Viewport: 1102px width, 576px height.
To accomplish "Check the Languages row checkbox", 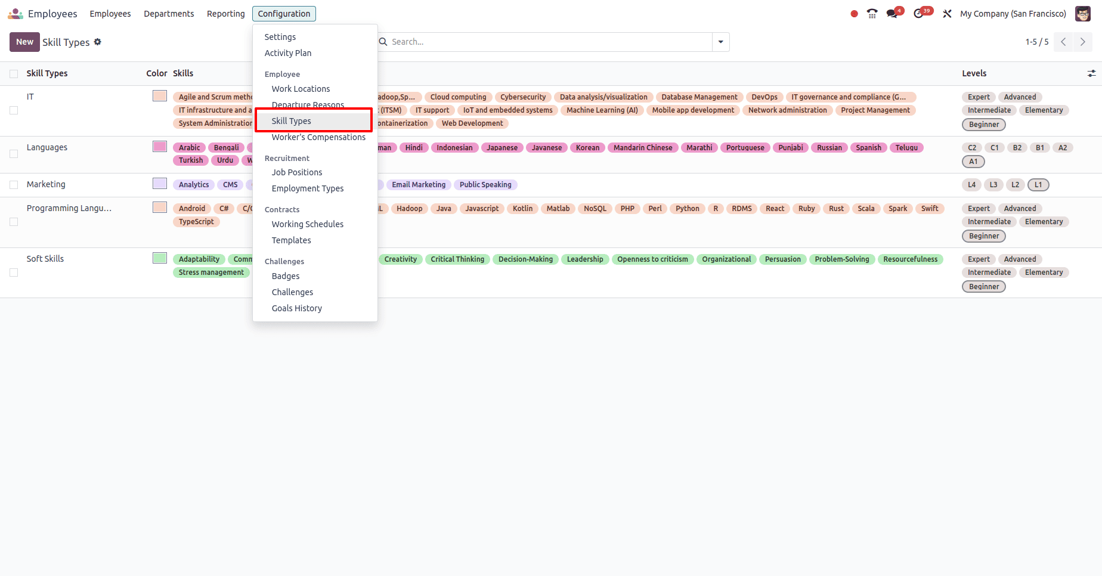I will point(14,154).
